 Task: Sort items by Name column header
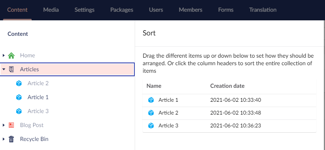[154, 86]
